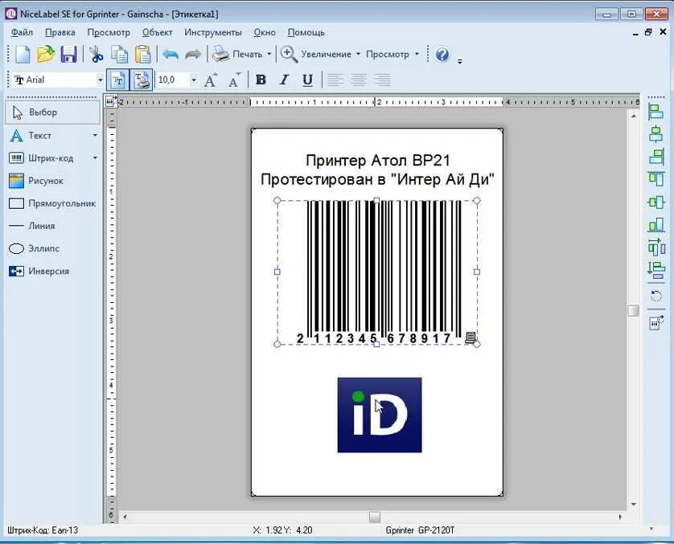Open the Arial font dropdown
Viewport: 674px width, 544px height.
pos(101,80)
